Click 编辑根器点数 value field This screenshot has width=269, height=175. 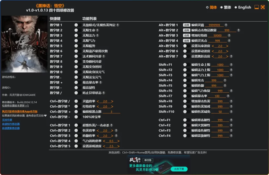coord(111,112)
